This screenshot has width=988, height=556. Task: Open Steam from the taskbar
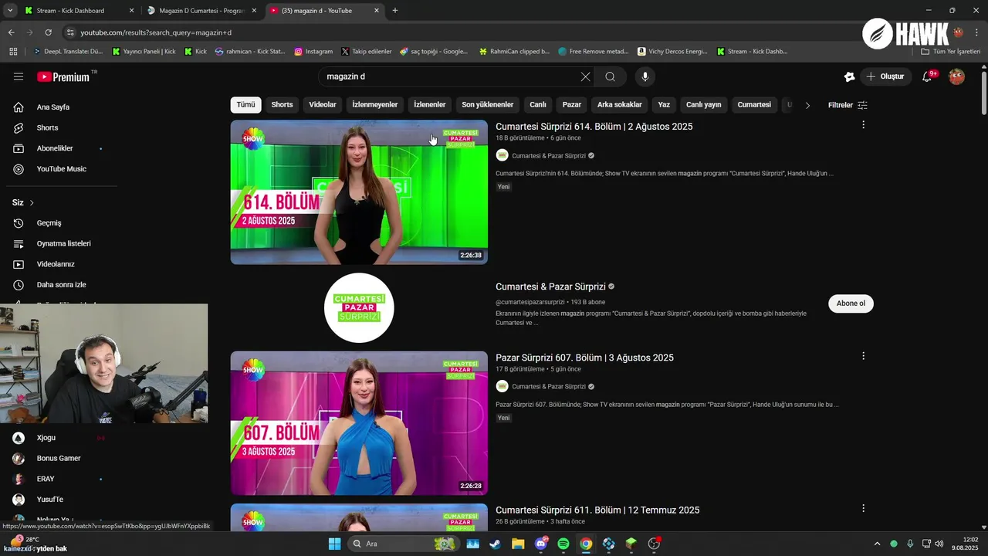click(495, 544)
